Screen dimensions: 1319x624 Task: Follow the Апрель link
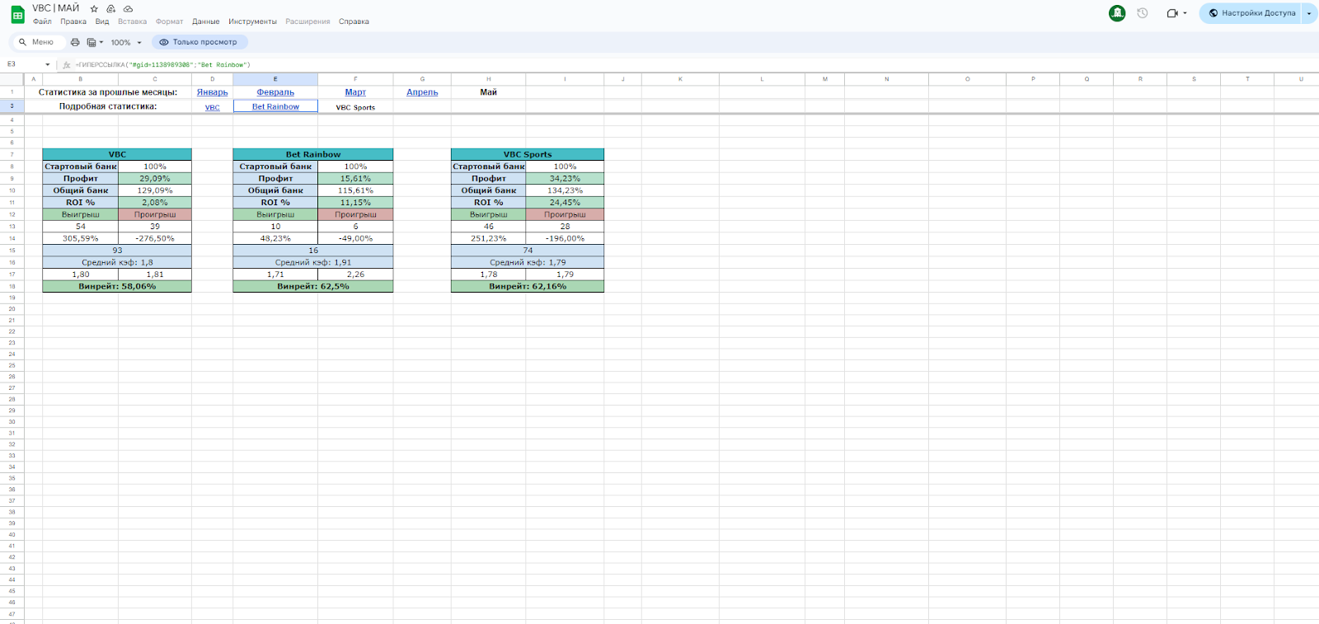(422, 92)
